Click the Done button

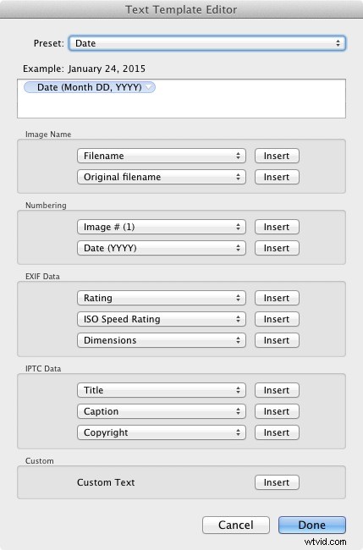click(x=311, y=525)
